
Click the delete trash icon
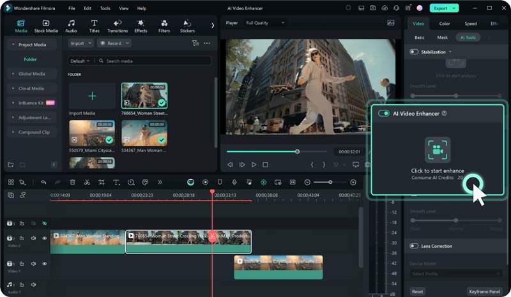[73, 182]
